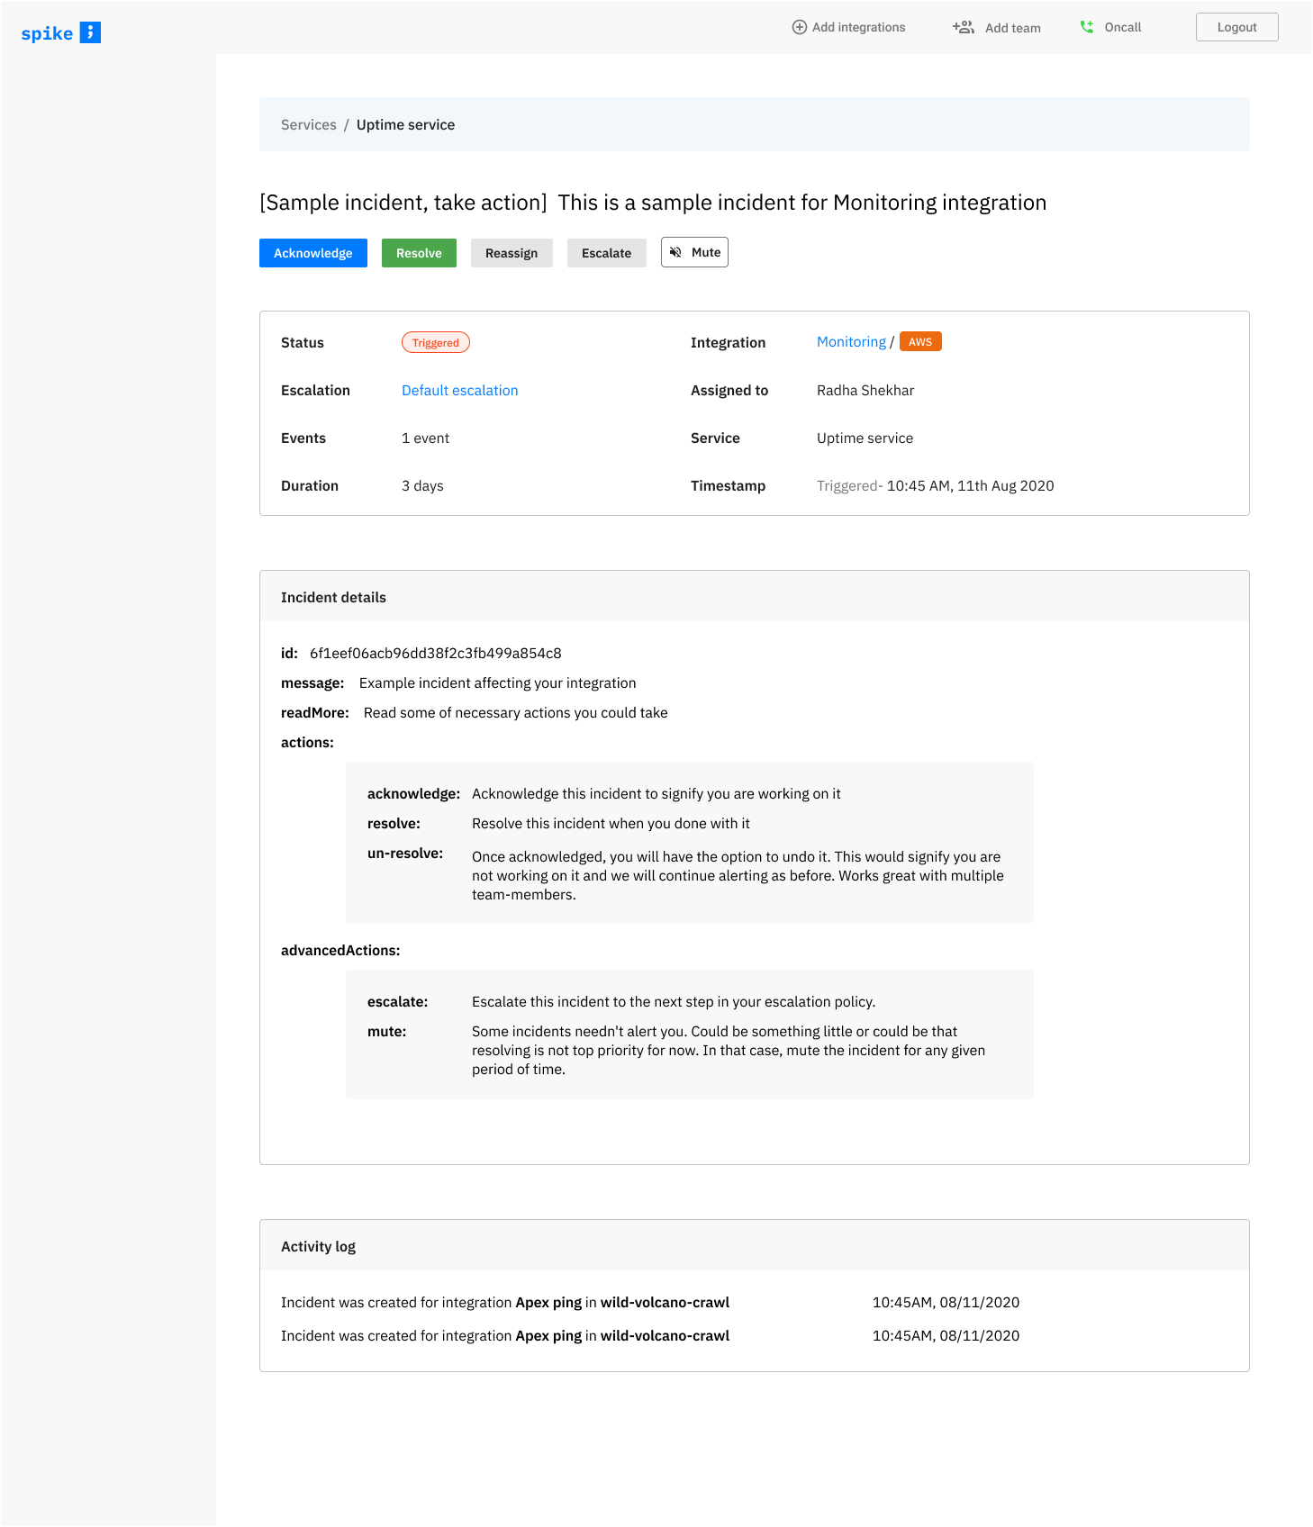Go to Services in the breadcrumb
This screenshot has width=1313, height=1527.
309,125
